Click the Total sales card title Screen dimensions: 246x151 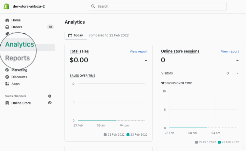point(79,51)
